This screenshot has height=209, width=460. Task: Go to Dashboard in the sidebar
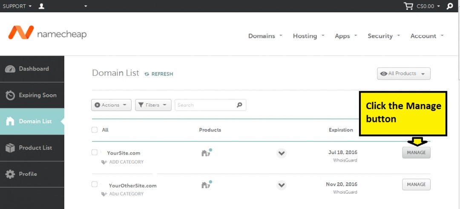(x=32, y=69)
